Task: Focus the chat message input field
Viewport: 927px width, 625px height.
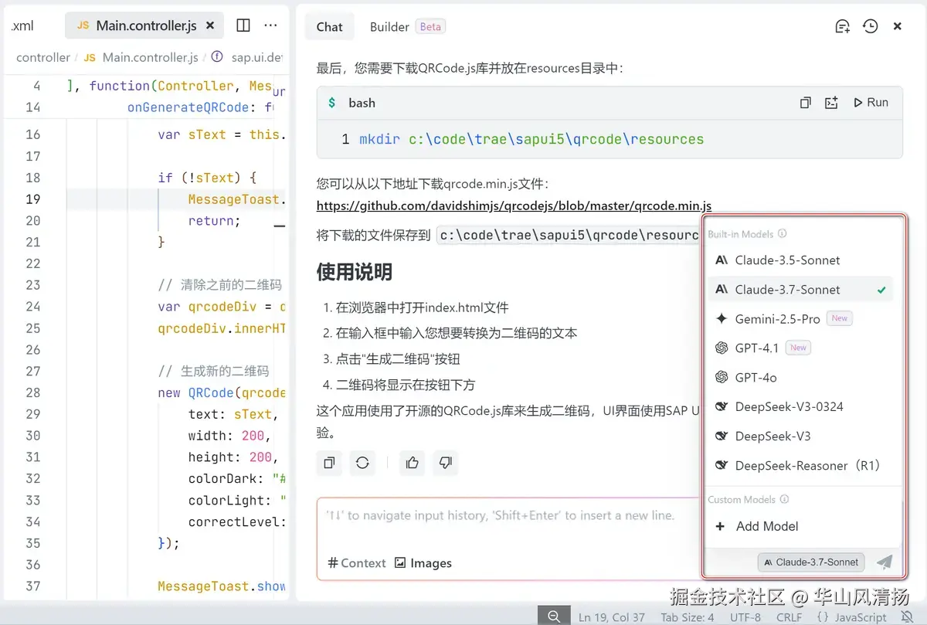Action: [x=509, y=515]
